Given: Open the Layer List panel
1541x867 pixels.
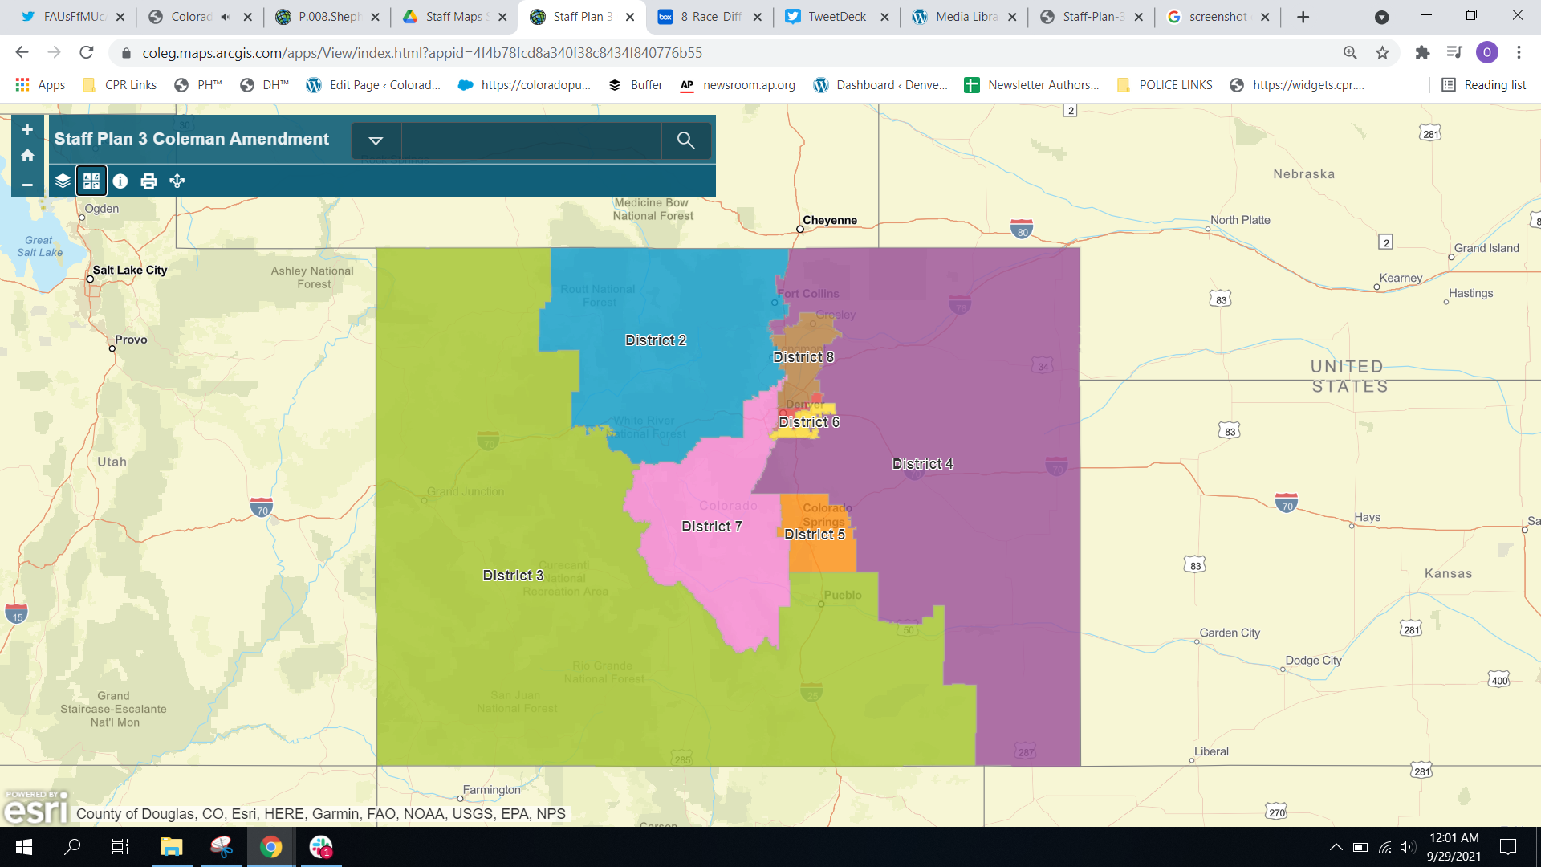Looking at the screenshot, I should pos(63,181).
